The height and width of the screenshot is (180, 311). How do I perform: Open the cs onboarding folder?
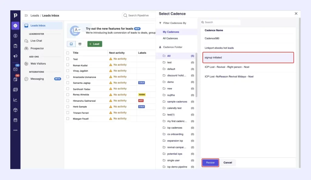pos(176,134)
